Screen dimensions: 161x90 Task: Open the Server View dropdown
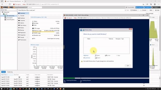click(9, 10)
